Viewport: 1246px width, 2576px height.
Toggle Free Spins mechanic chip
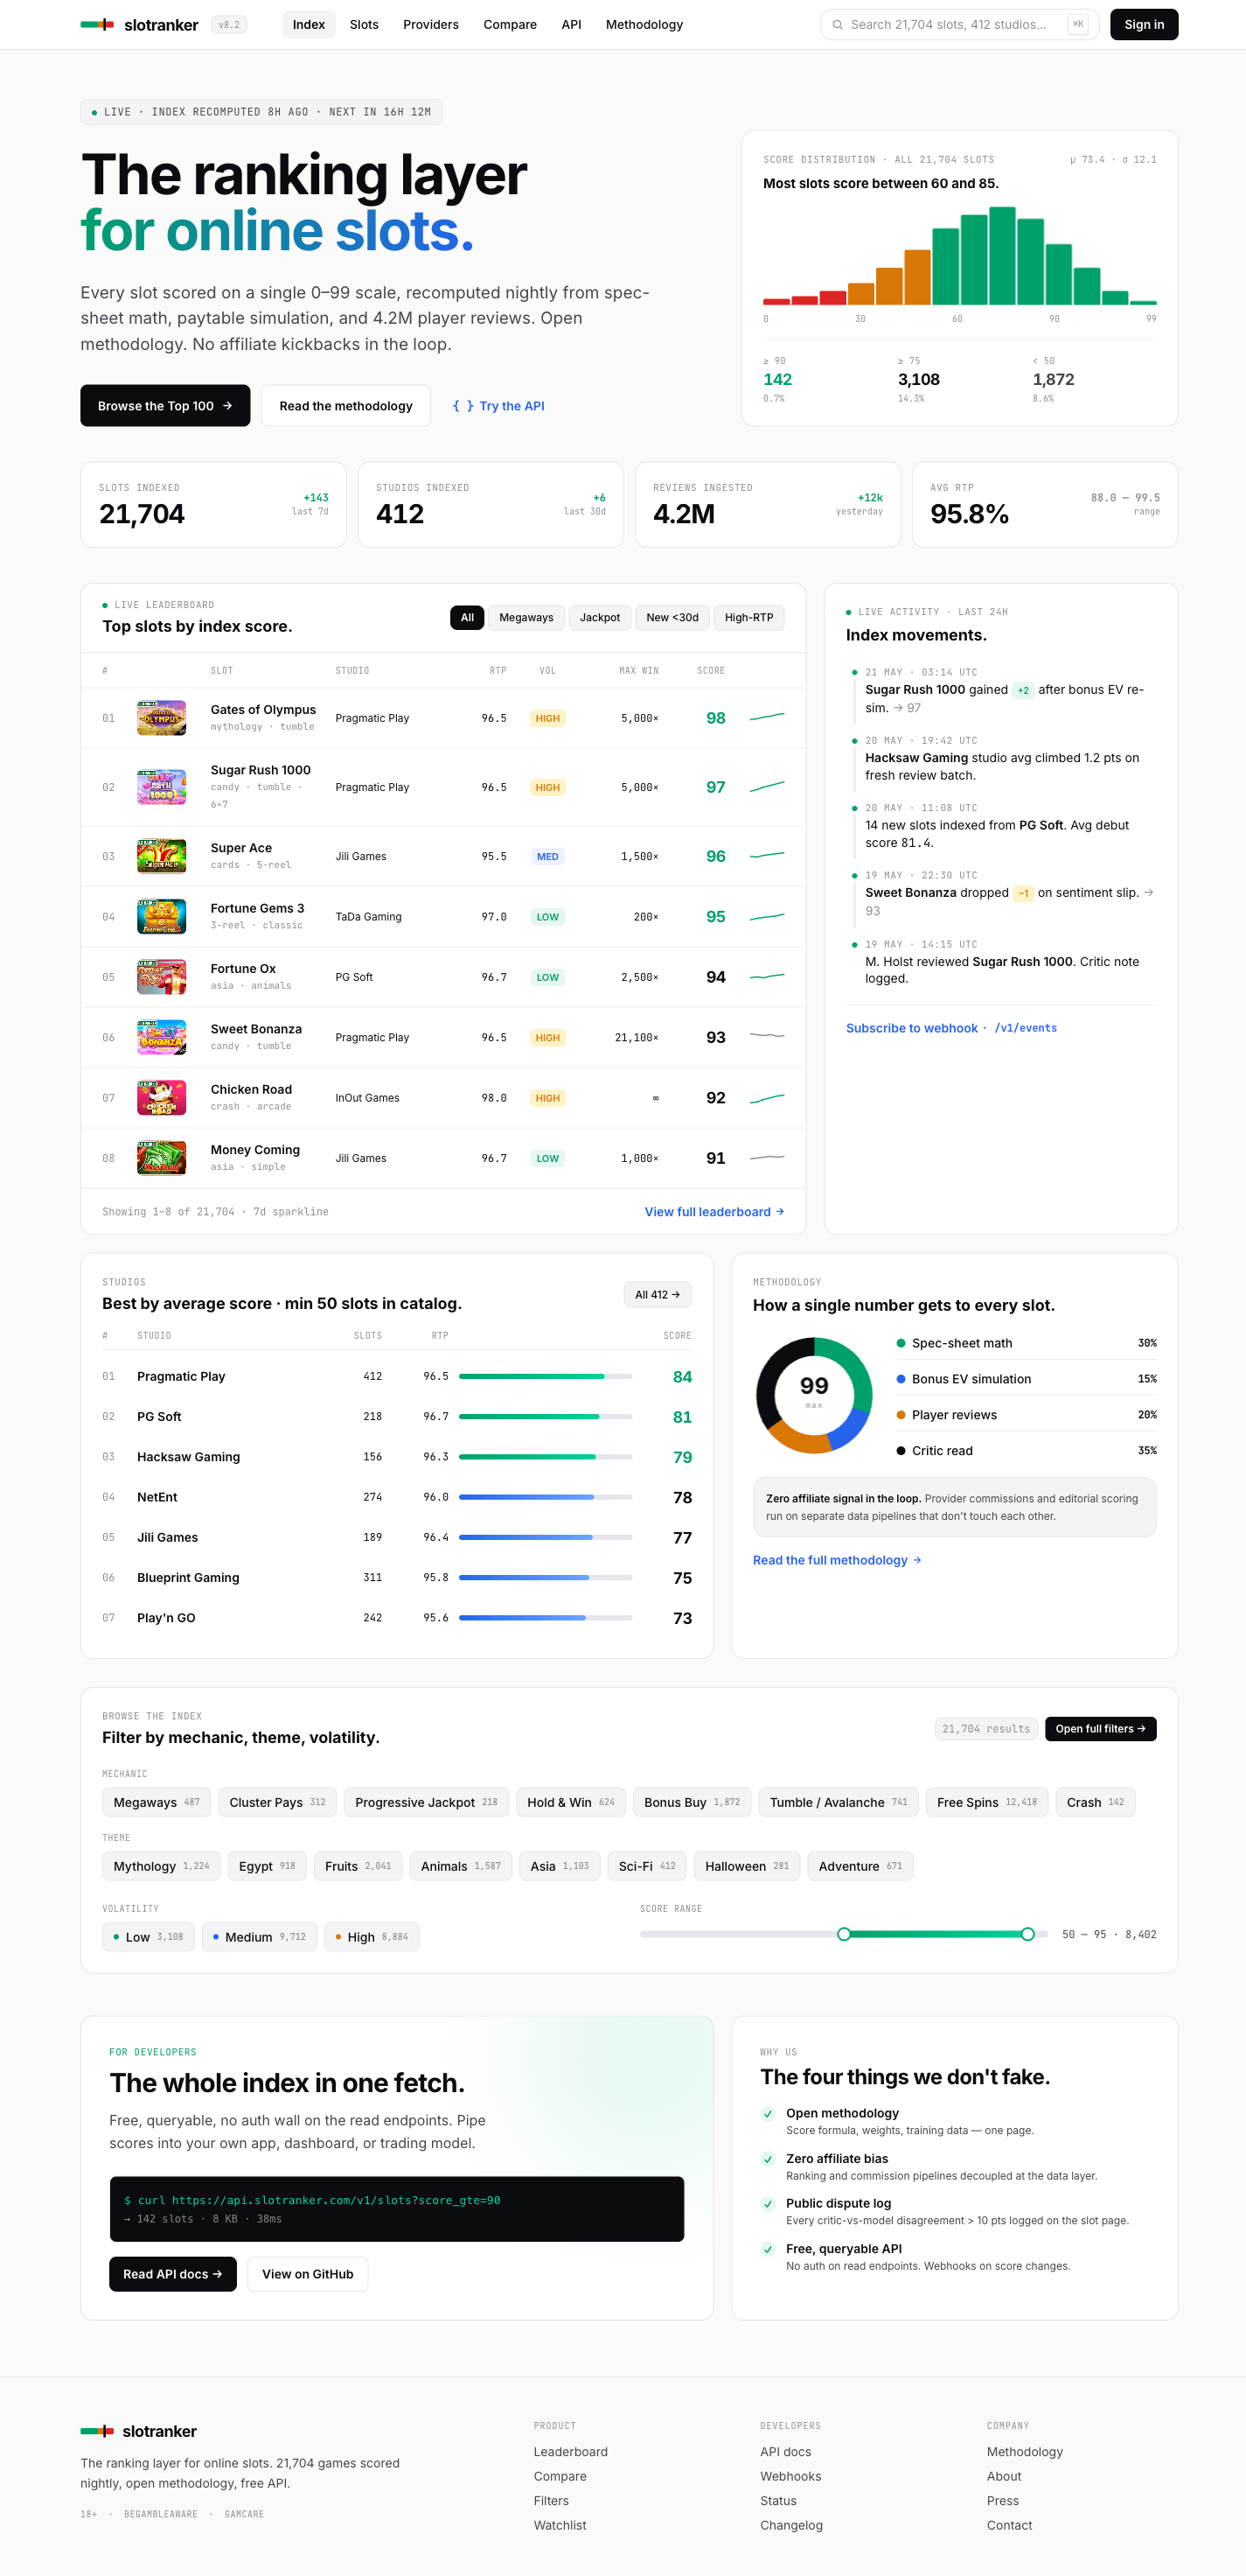pyautogui.click(x=986, y=1802)
